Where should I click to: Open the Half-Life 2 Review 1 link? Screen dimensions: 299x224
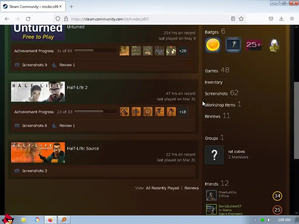pos(67,125)
